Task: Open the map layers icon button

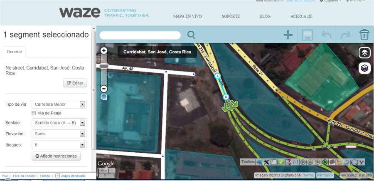Action: point(364,53)
